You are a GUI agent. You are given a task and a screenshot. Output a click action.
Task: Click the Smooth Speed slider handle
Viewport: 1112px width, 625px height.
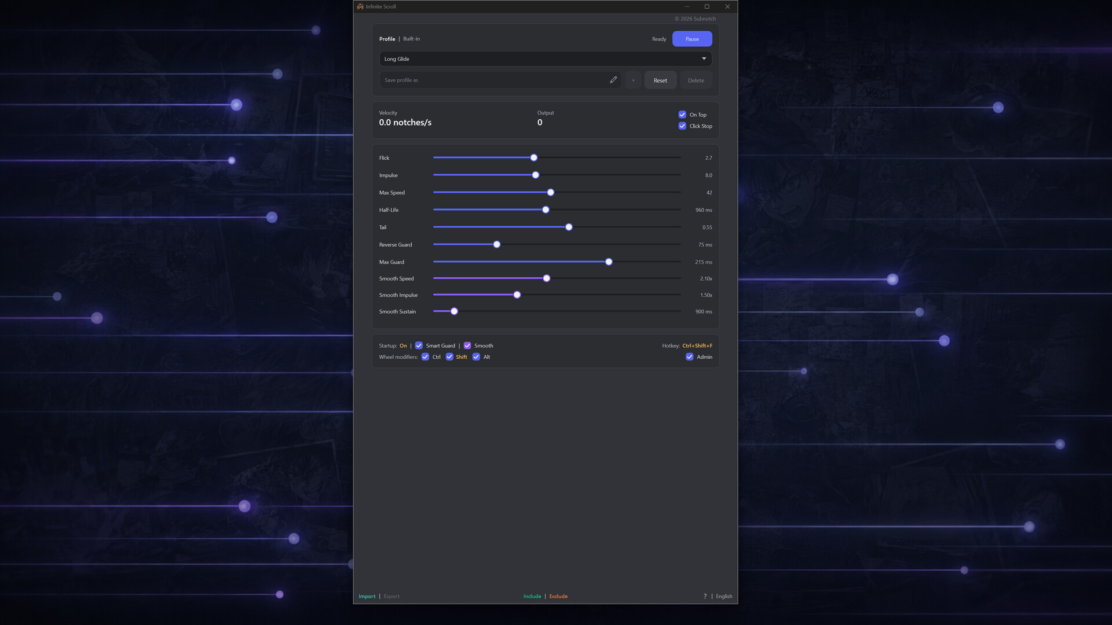[547, 278]
